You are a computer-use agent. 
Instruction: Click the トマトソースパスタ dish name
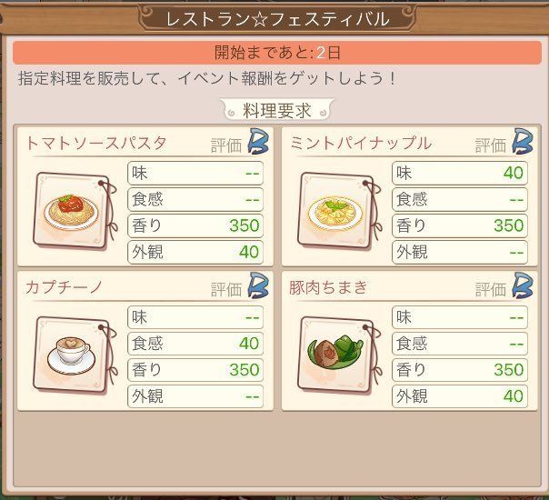(96, 144)
